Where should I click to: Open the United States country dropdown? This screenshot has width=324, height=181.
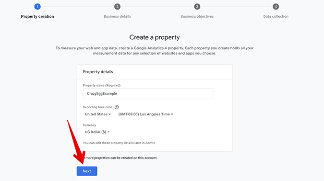(x=98, y=114)
